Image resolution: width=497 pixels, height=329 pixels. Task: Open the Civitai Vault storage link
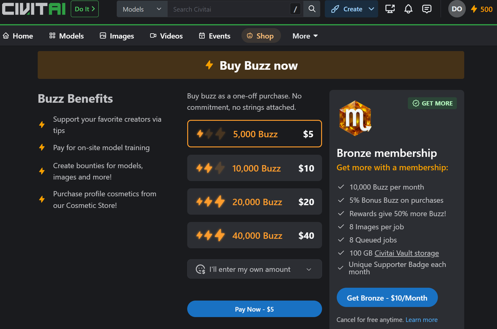click(x=407, y=253)
